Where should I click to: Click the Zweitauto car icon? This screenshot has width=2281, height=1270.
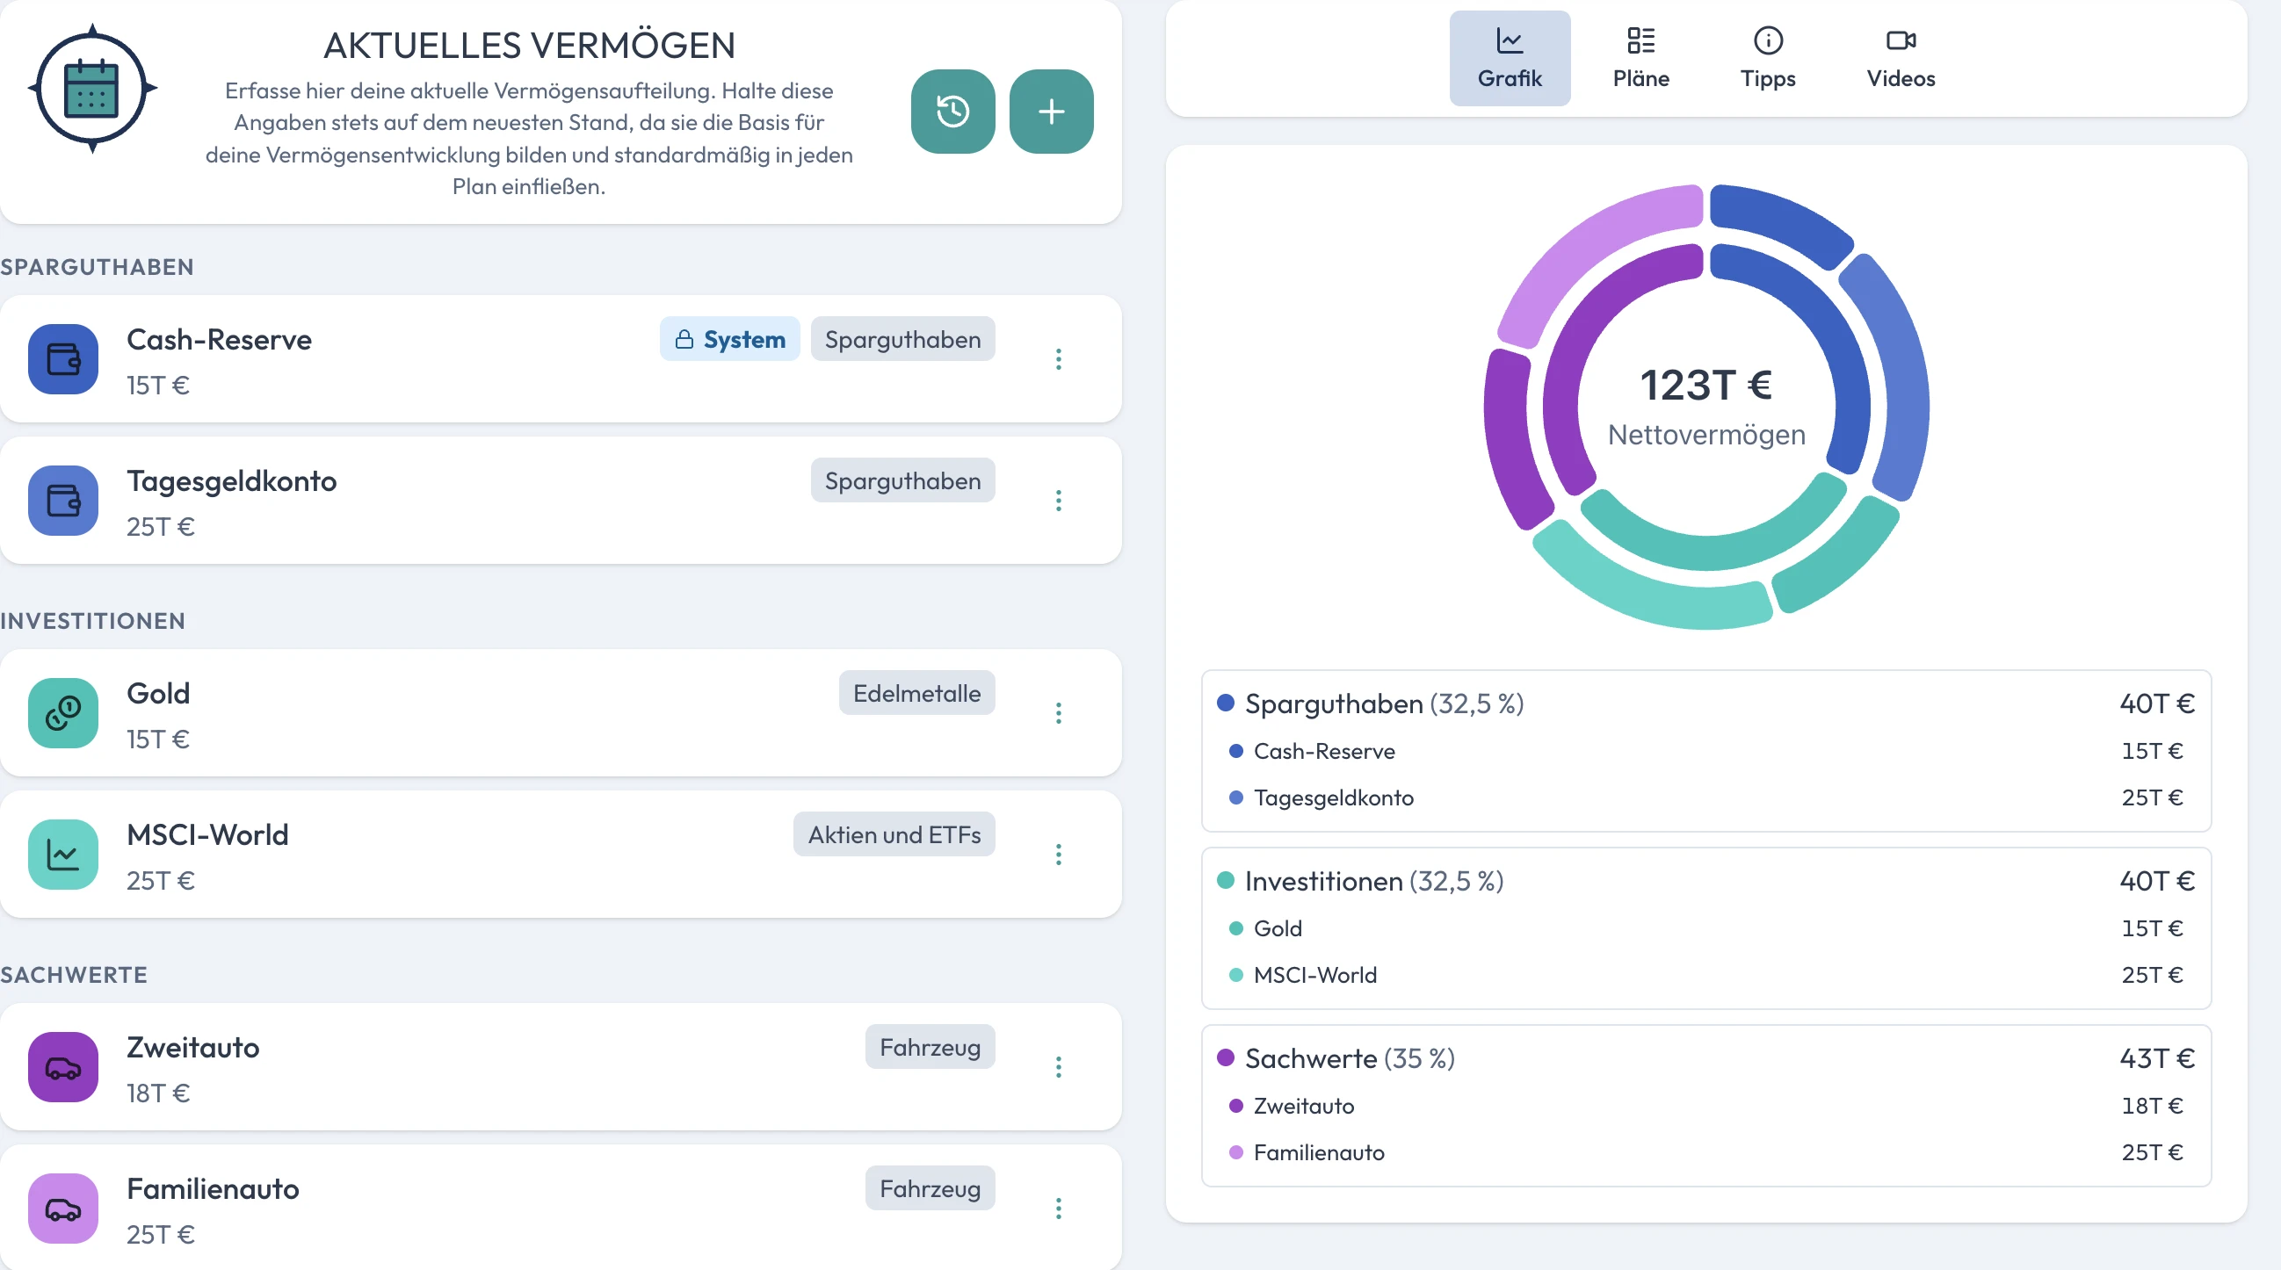63,1067
